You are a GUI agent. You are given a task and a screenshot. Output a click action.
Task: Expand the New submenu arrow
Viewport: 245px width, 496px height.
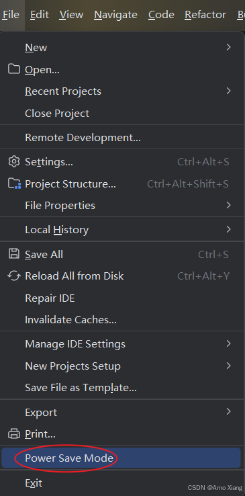tap(229, 47)
